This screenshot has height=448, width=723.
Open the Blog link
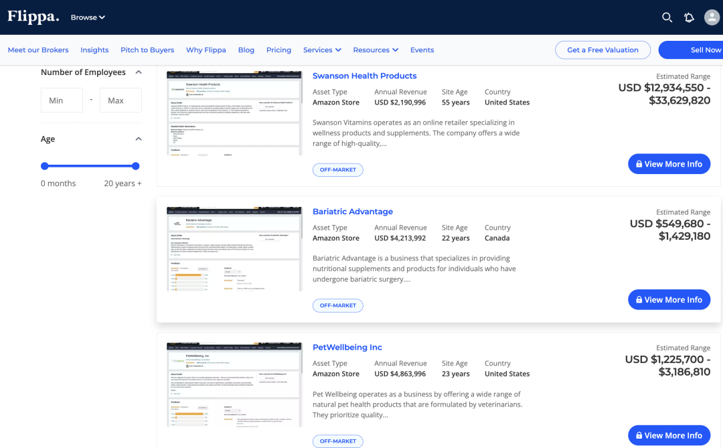(246, 50)
